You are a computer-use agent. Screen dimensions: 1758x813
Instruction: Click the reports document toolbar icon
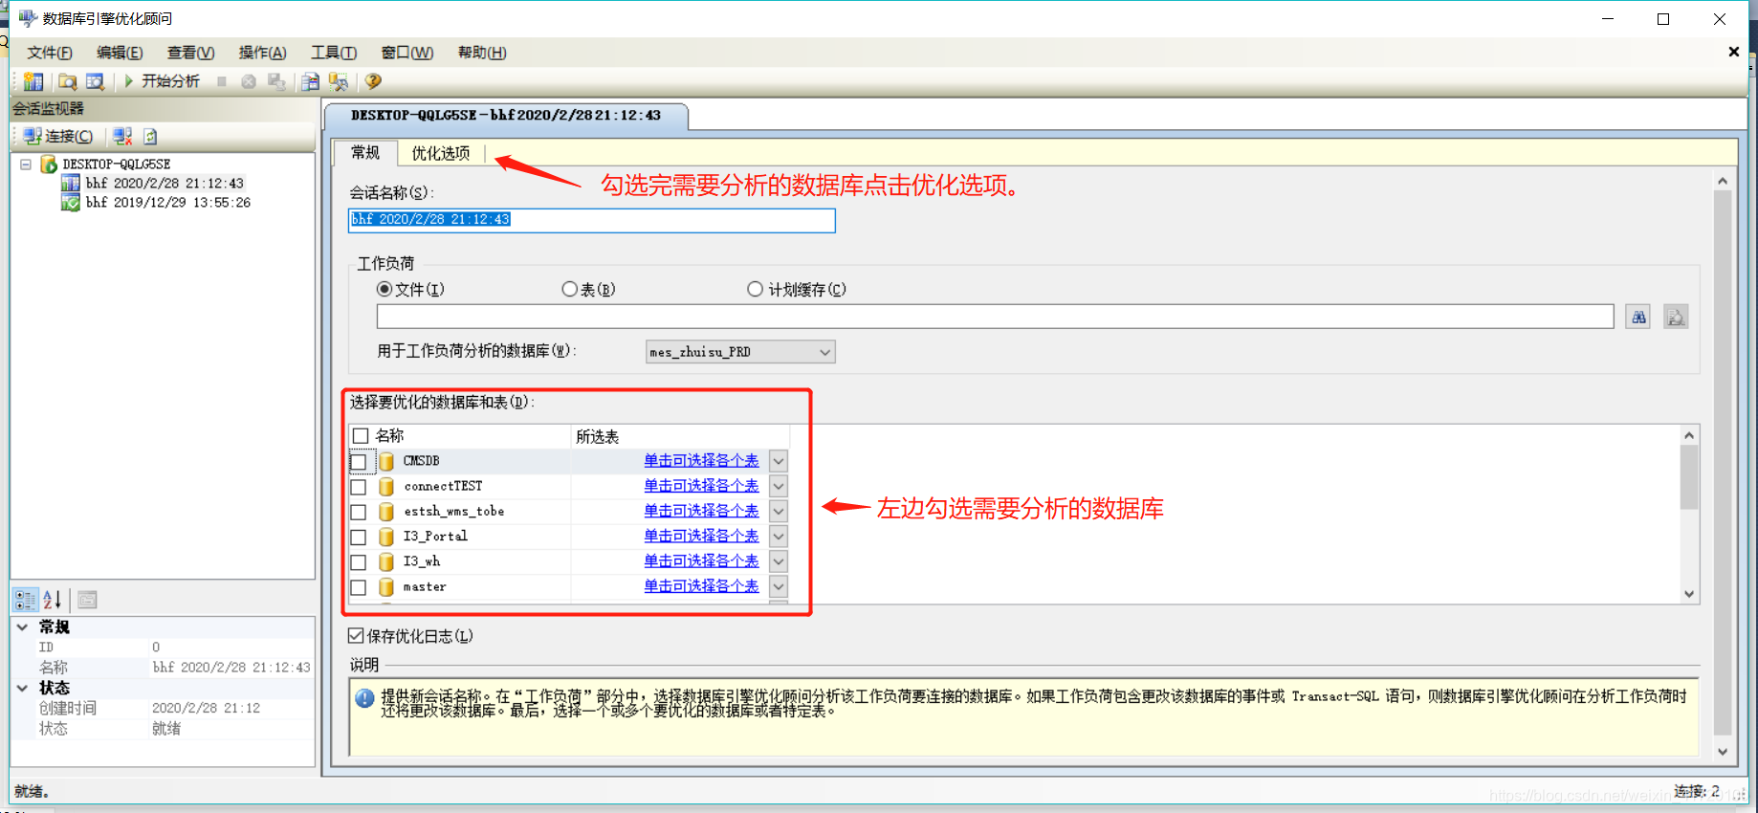[x=310, y=81]
